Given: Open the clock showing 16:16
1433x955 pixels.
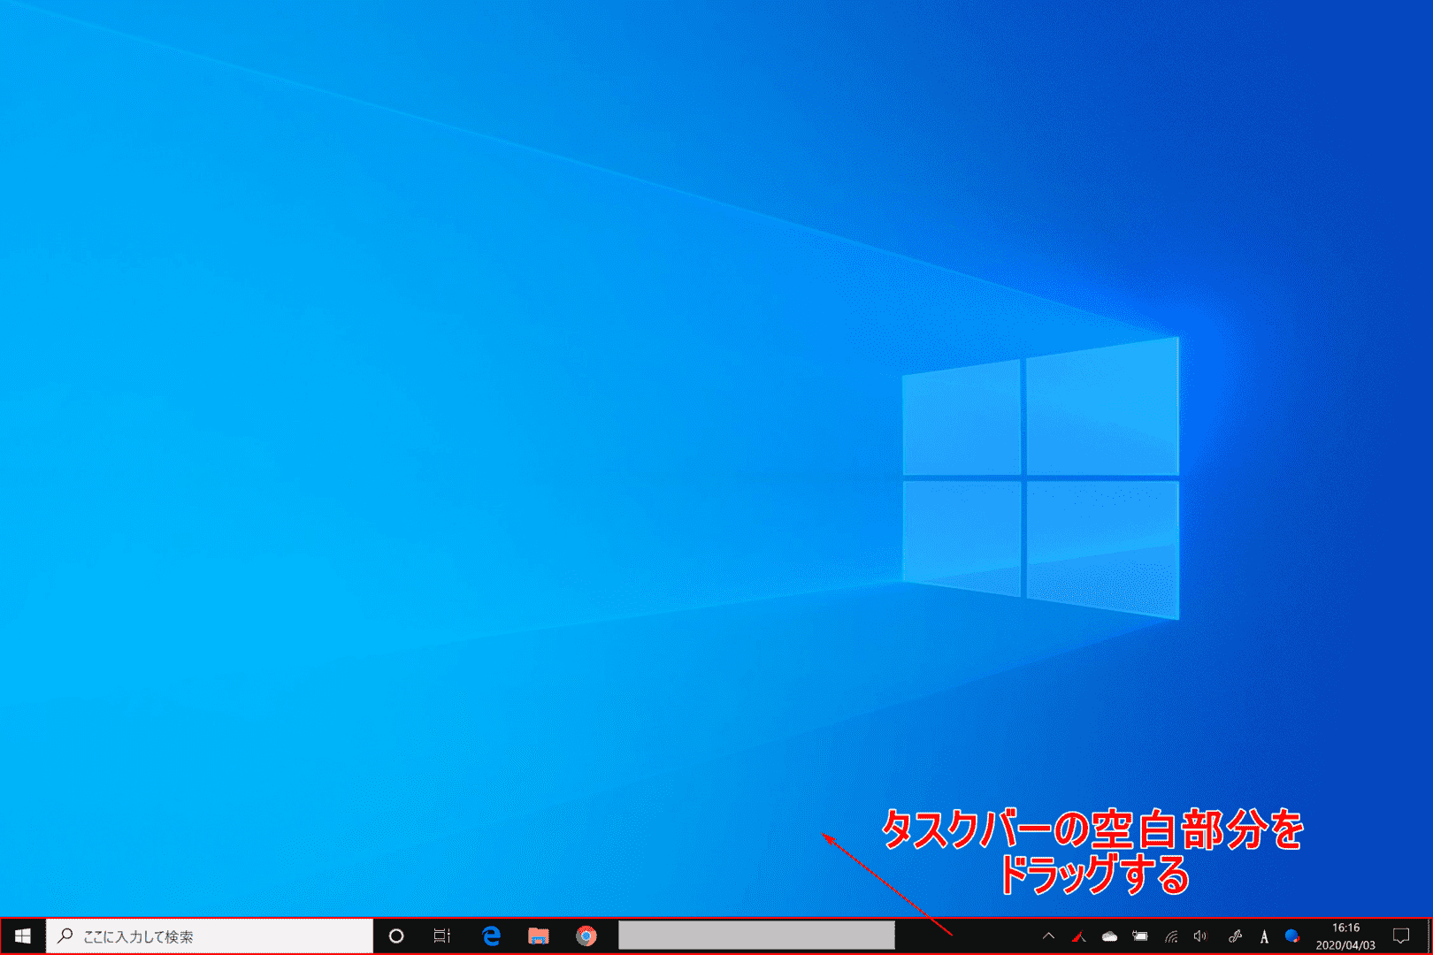Looking at the screenshot, I should pyautogui.click(x=1345, y=936).
